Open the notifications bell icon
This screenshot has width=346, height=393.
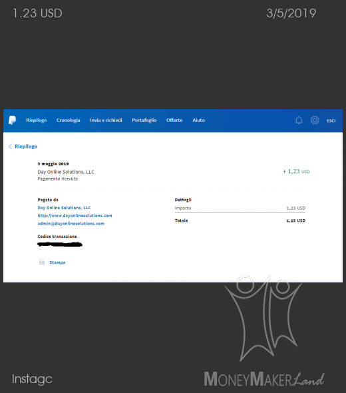coord(299,121)
